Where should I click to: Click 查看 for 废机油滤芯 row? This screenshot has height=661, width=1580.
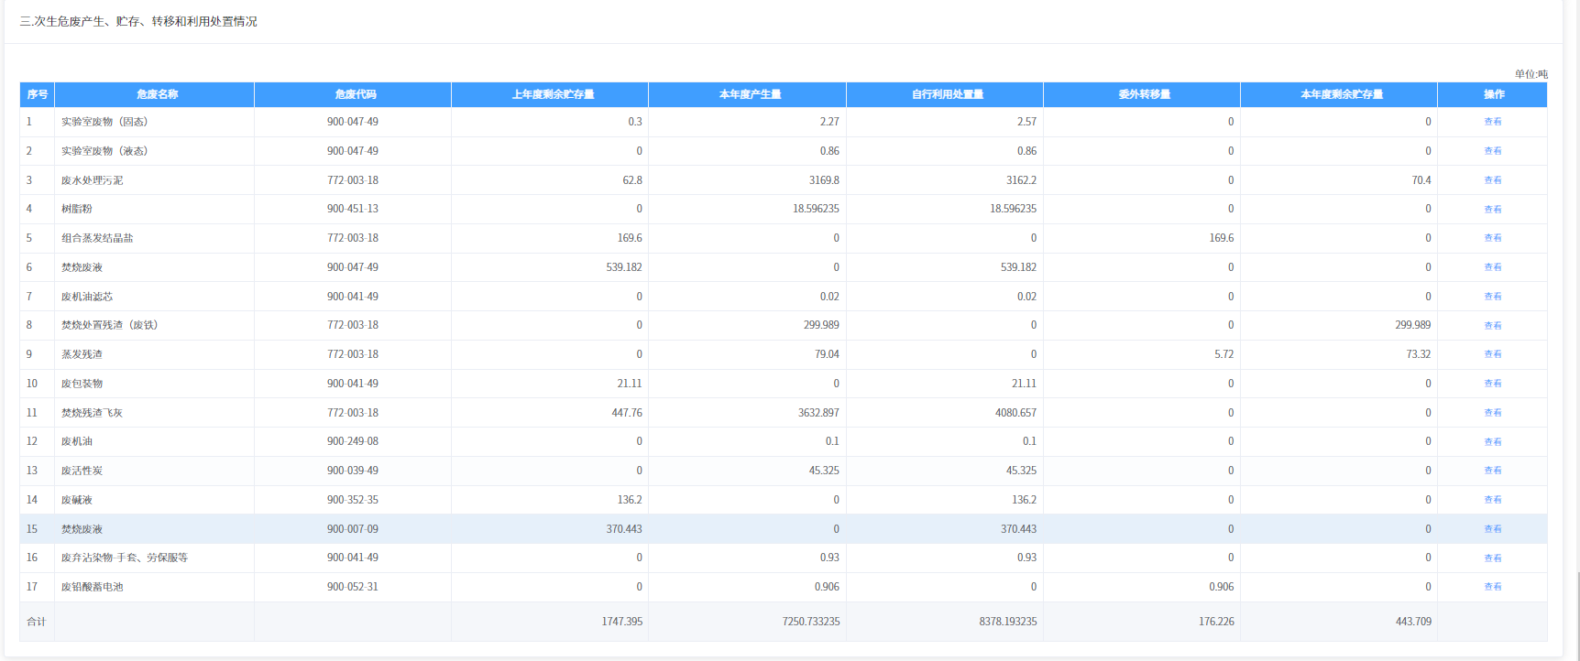point(1492,297)
